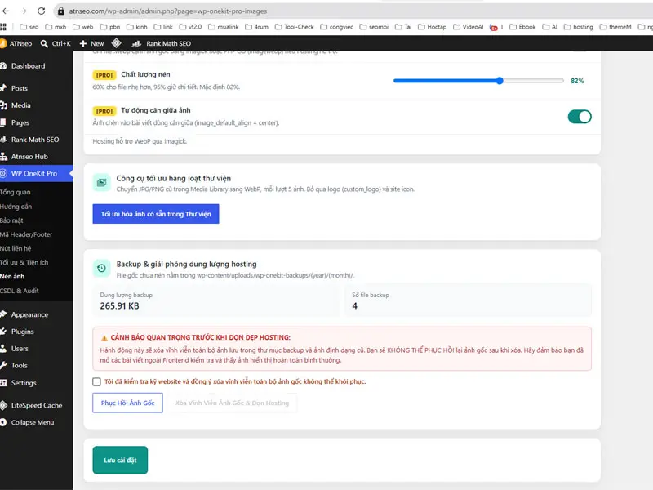The height and width of the screenshot is (490, 653).
Task: Open the mxh bookmark folder
Action: 56,27
